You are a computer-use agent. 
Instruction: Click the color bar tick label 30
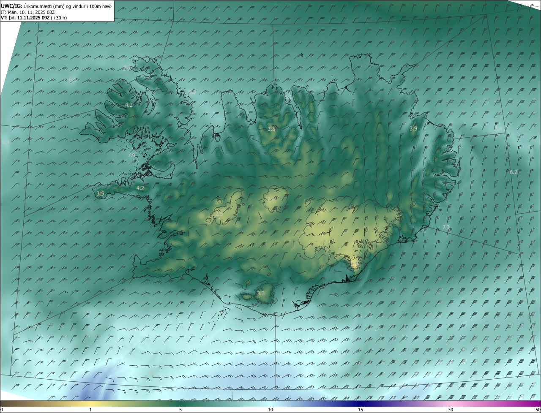point(451,410)
